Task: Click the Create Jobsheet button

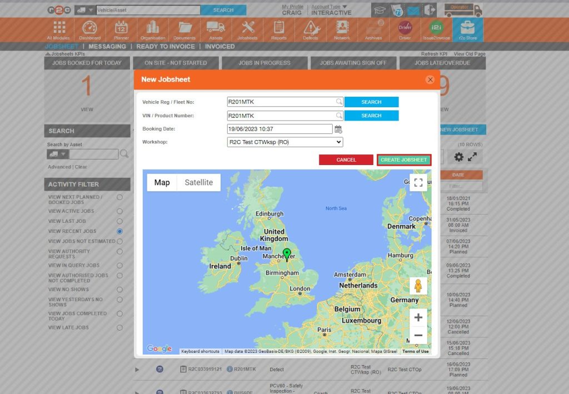Action: (403, 159)
